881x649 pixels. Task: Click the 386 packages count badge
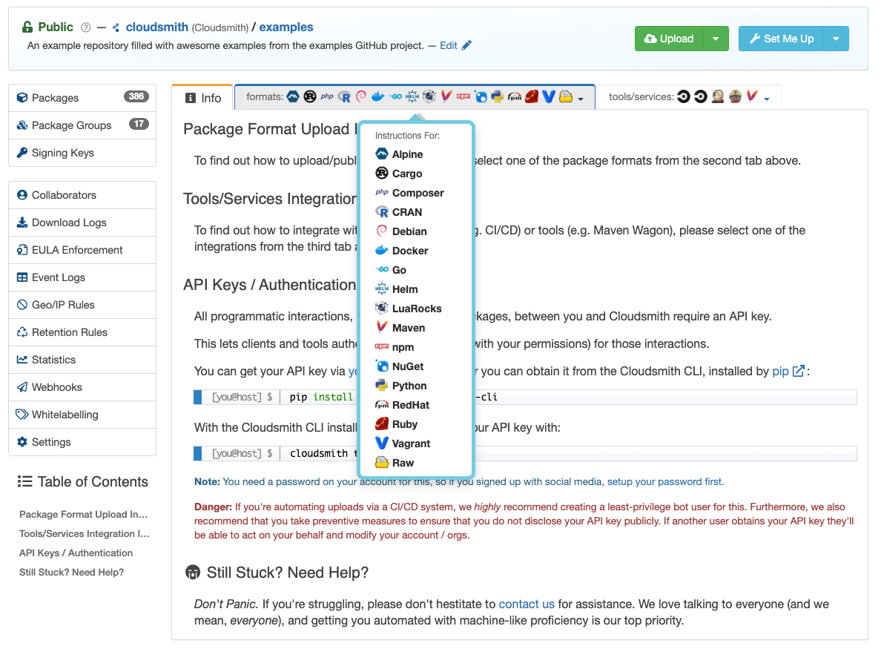pos(136,96)
